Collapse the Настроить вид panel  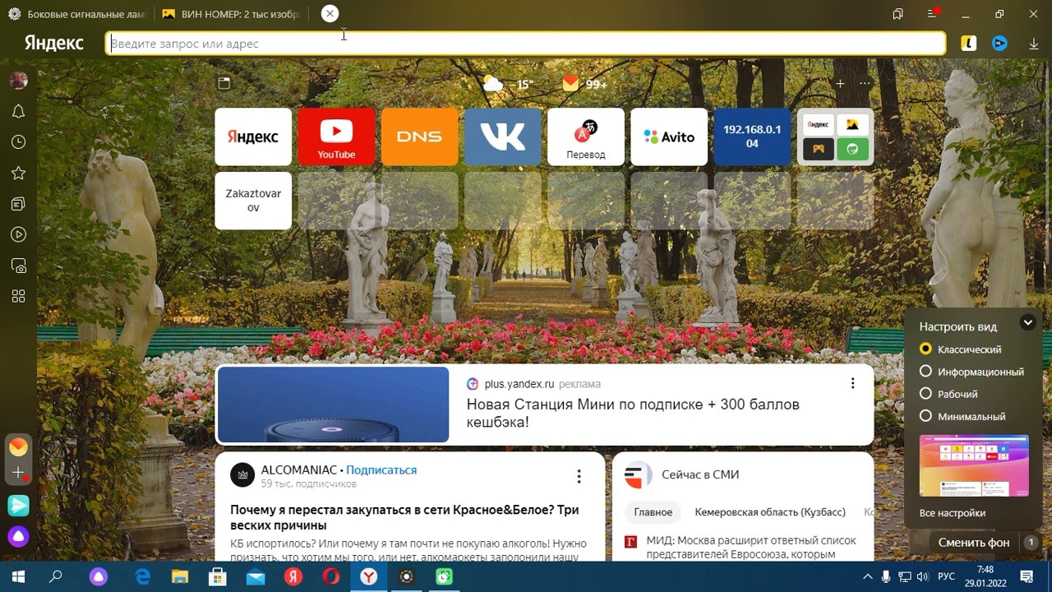coord(1027,323)
